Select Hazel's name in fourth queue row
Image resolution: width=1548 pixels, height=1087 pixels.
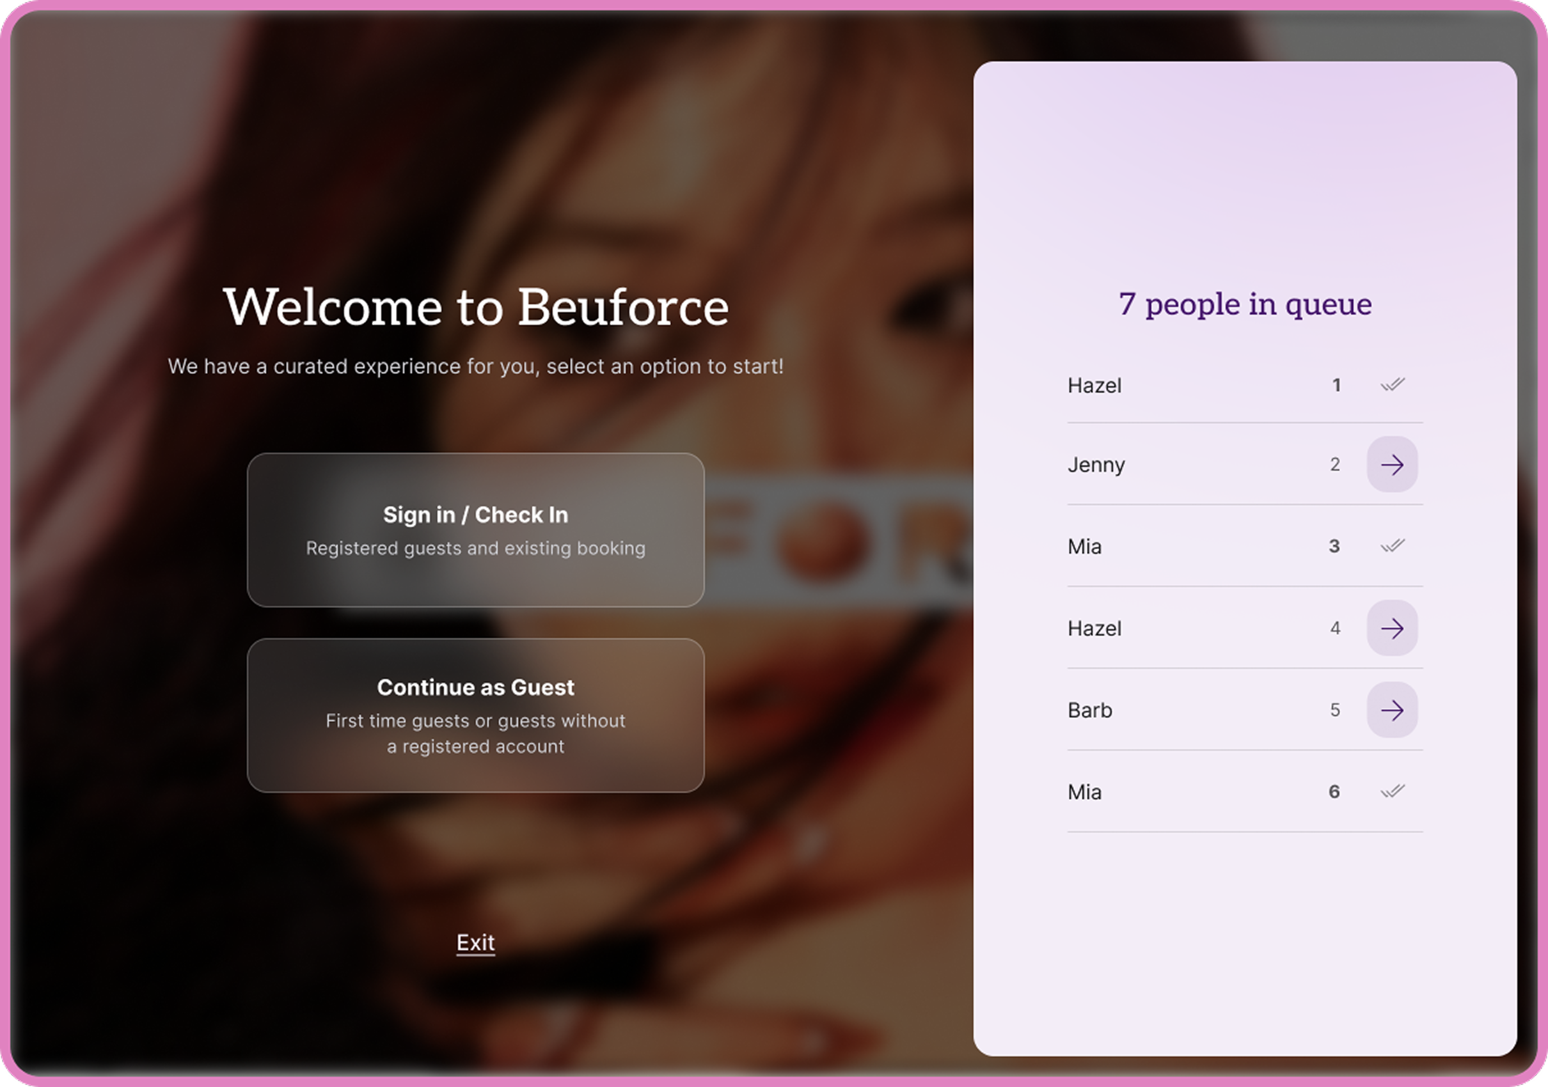pos(1094,629)
